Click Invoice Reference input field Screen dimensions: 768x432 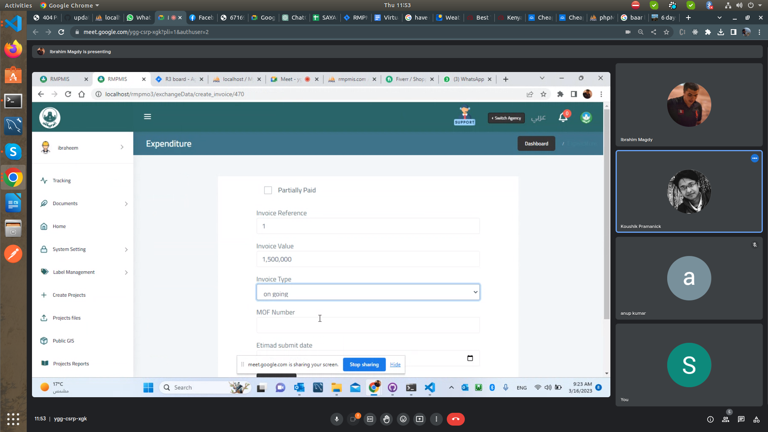click(x=368, y=226)
